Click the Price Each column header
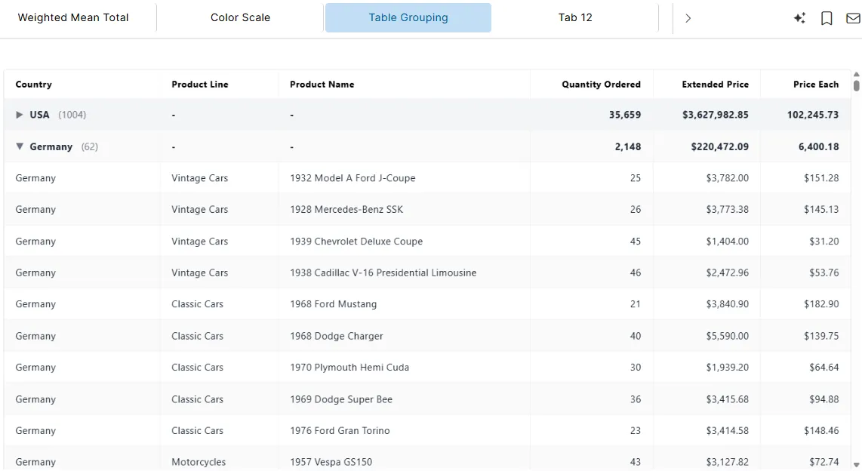Viewport: 862px width, 471px height. (x=816, y=85)
